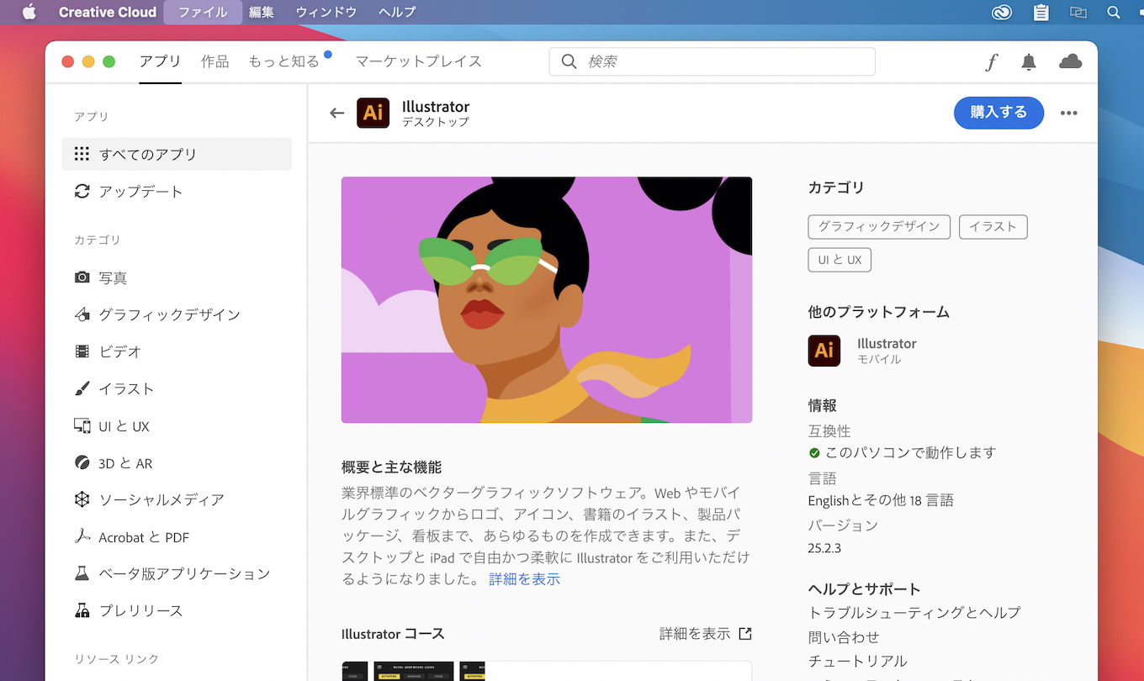Open トラブルシューティングとヘルプ
Viewport: 1144px width, 681px height.
[x=914, y=613]
